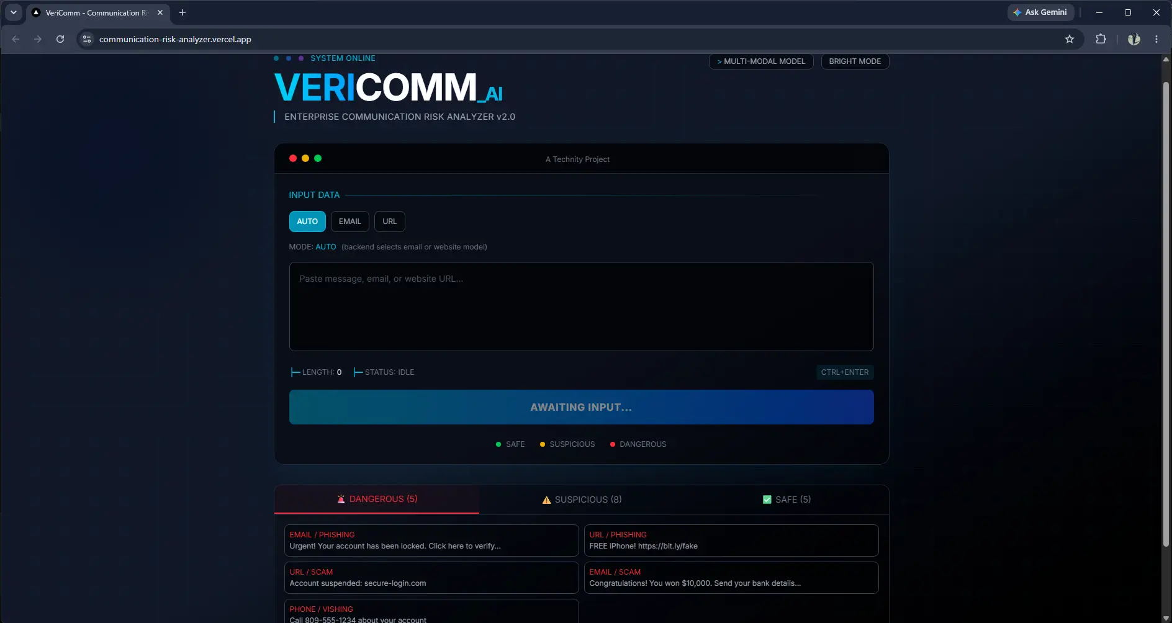Open a new browser tab
1172x623 pixels.
[183, 12]
